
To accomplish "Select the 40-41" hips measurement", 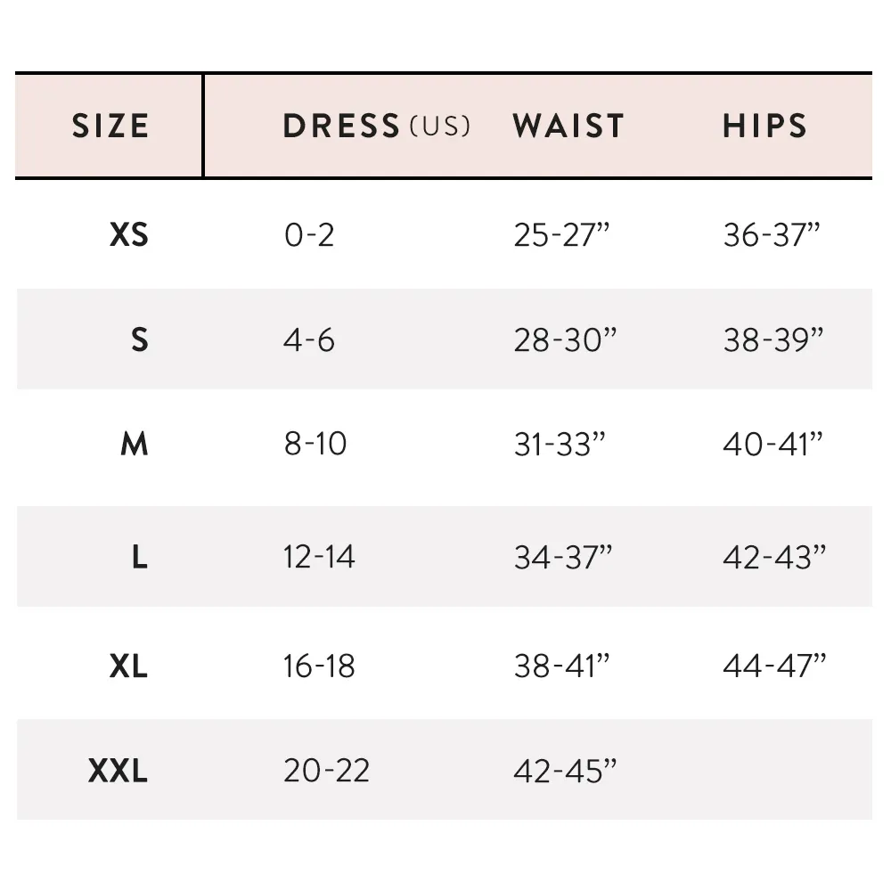I will coord(772,444).
